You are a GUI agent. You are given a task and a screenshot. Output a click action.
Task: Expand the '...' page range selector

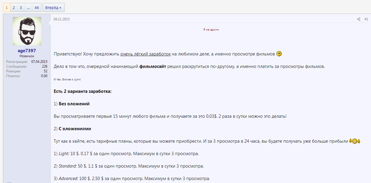coord(28,7)
